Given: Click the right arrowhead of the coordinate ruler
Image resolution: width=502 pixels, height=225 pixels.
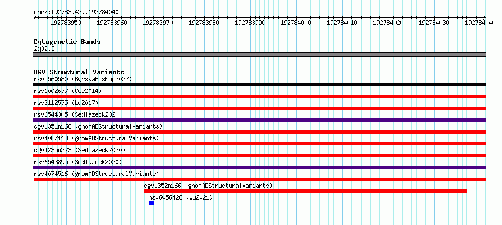Looking at the screenshot, I should (485, 17).
